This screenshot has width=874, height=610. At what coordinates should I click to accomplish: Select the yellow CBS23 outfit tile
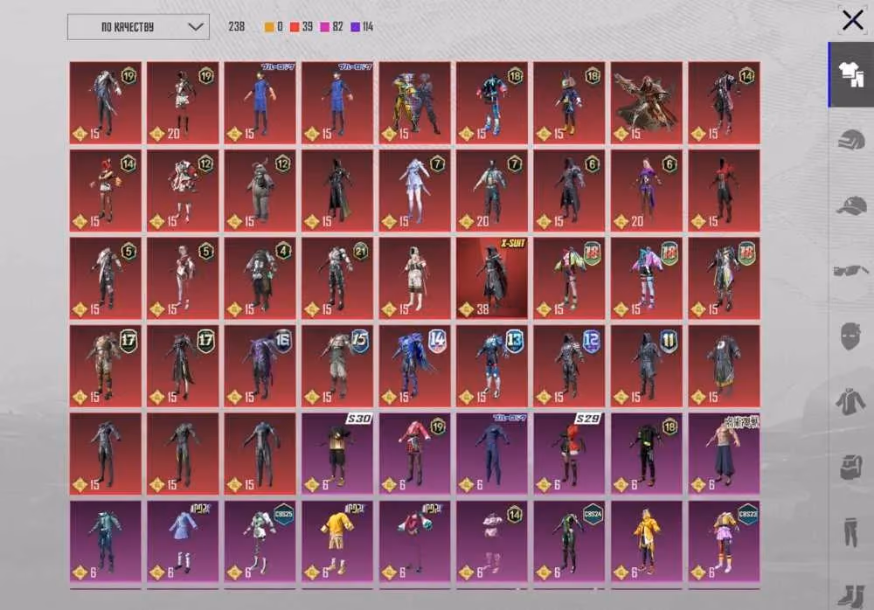coord(724,541)
